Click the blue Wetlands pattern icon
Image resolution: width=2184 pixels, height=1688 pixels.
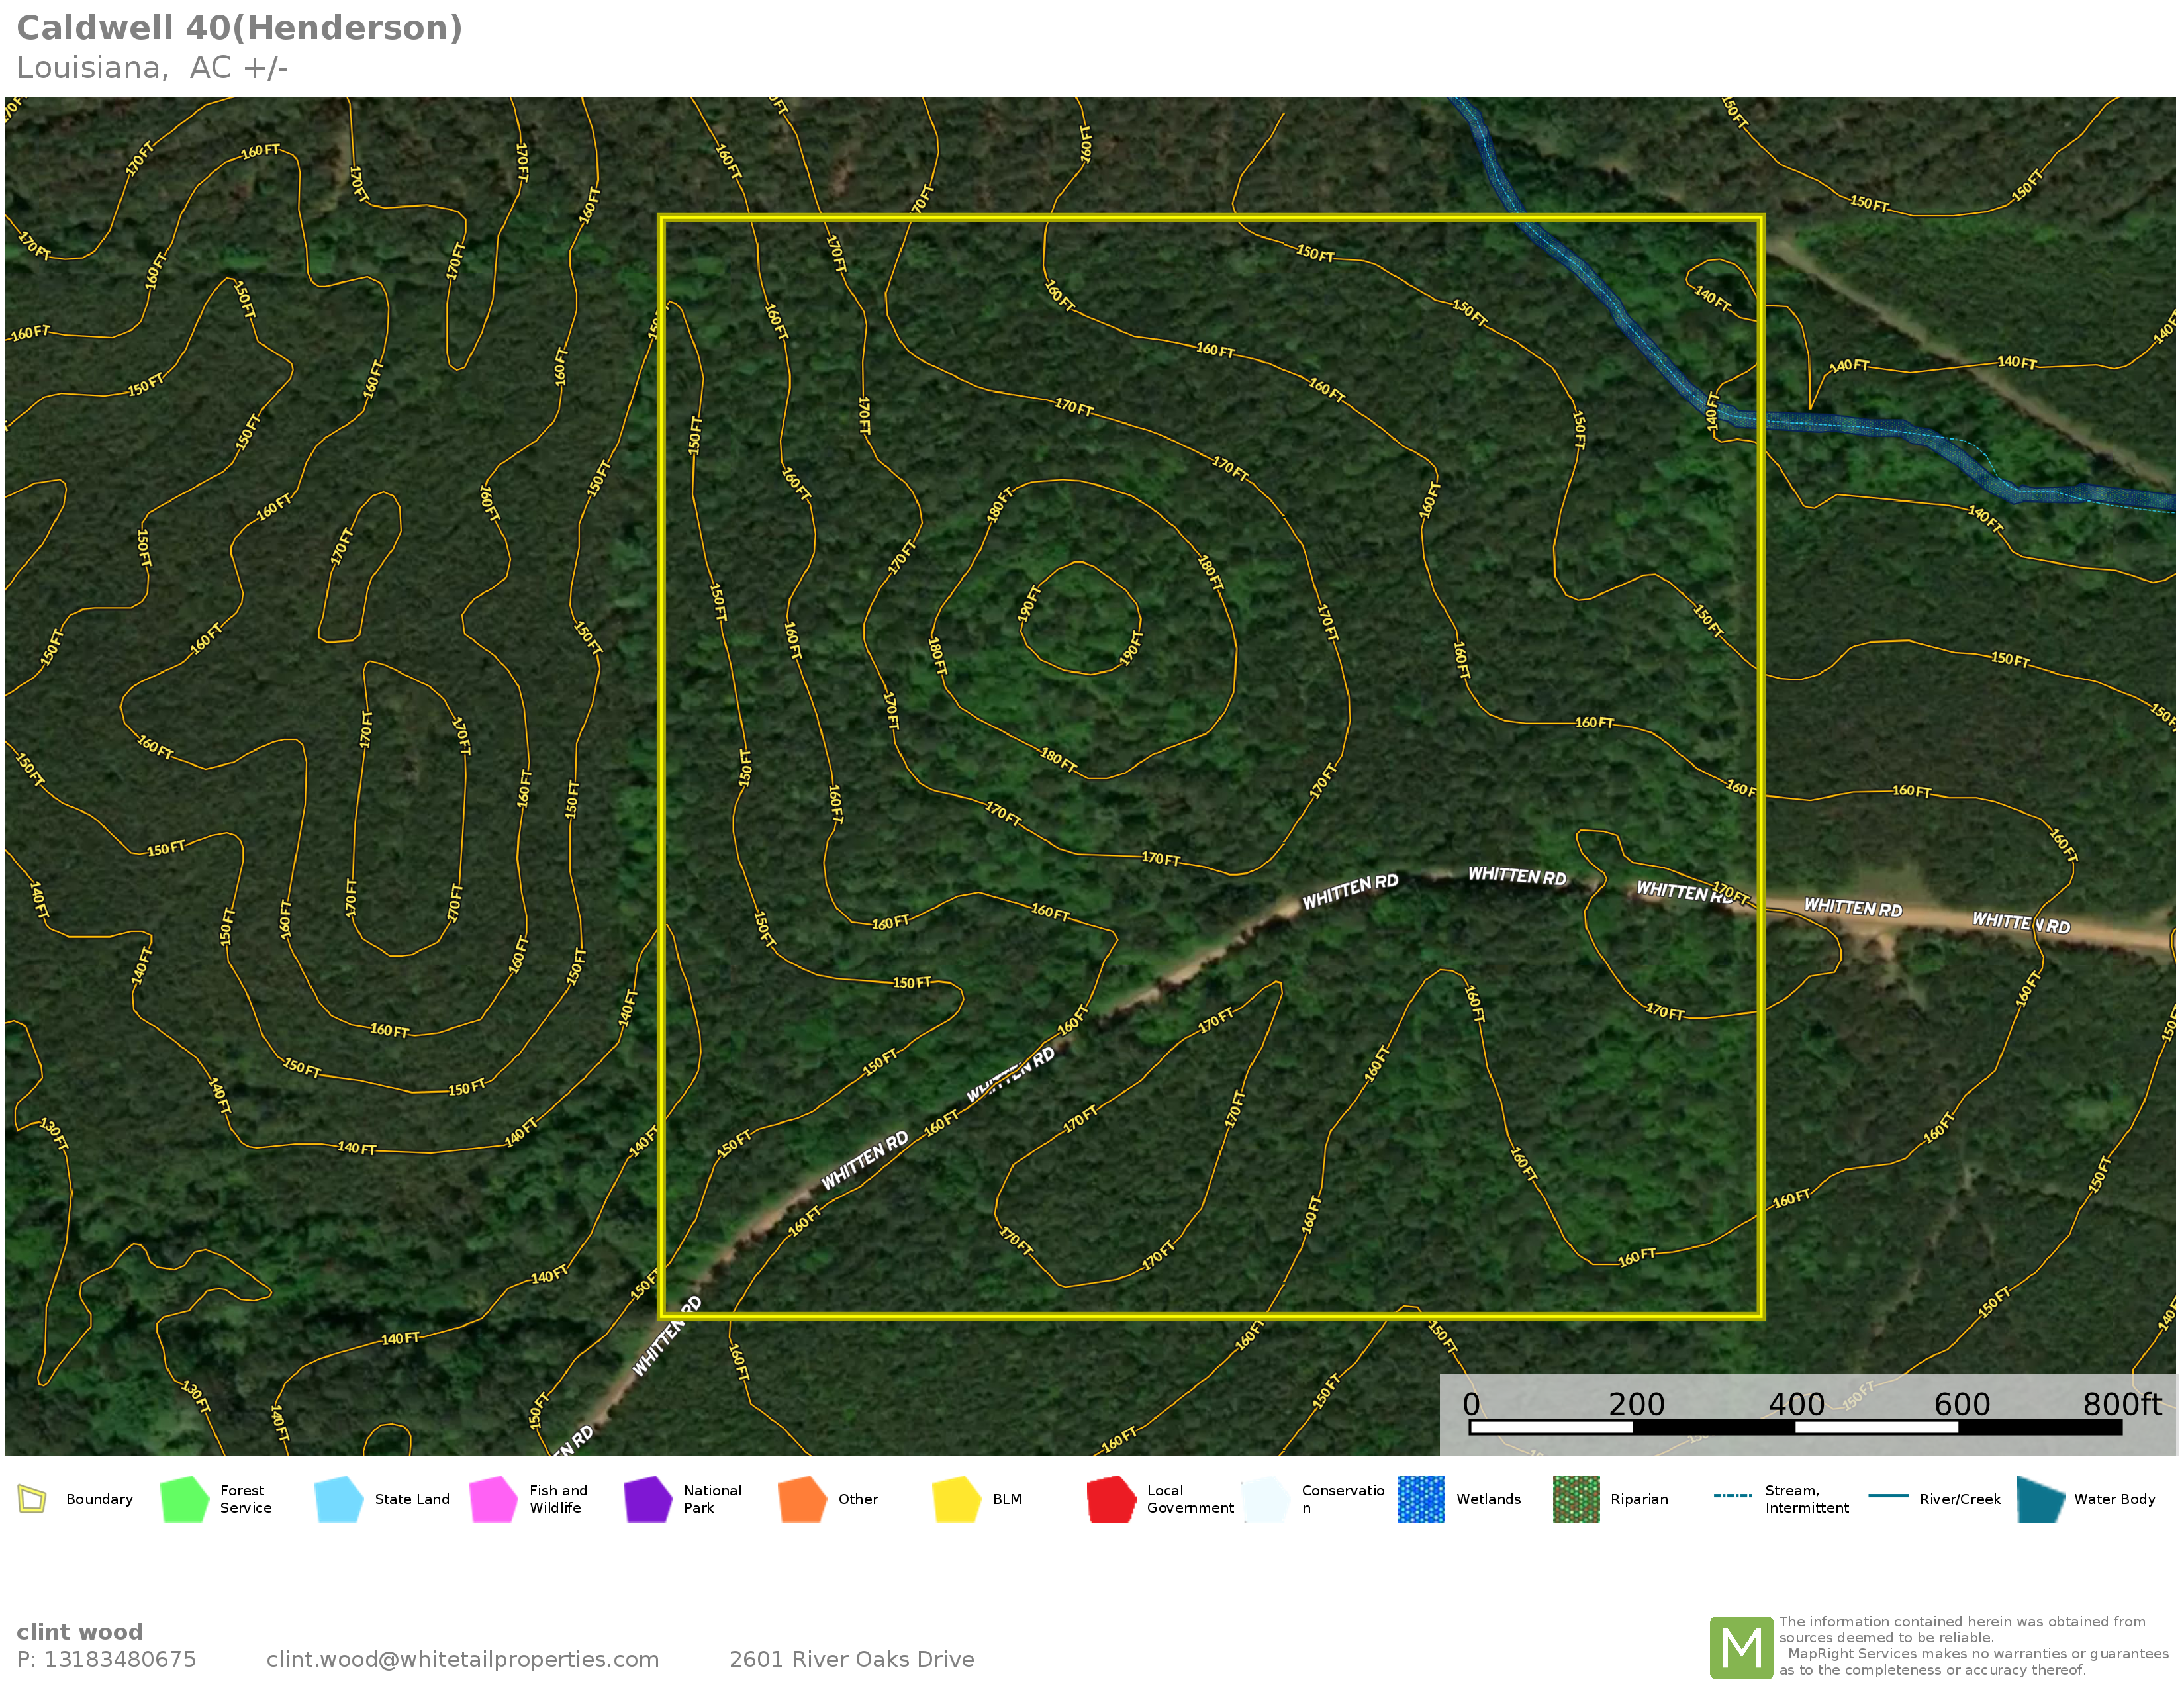[x=1421, y=1499]
